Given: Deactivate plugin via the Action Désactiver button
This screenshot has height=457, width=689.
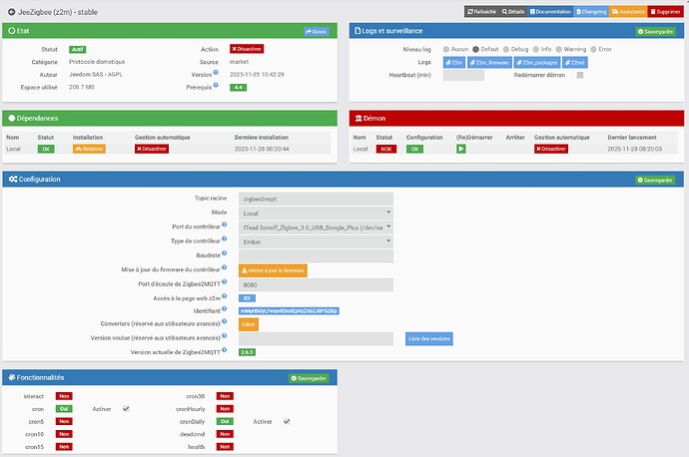Looking at the screenshot, I should [247, 49].
